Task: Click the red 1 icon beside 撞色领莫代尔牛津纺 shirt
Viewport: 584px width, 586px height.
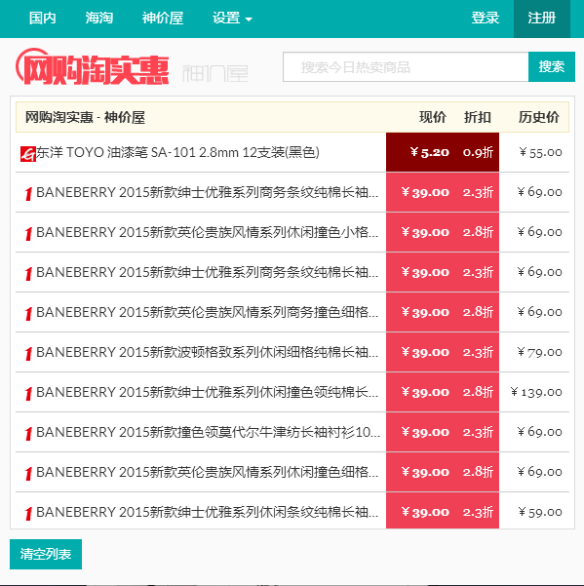Action: tap(28, 434)
